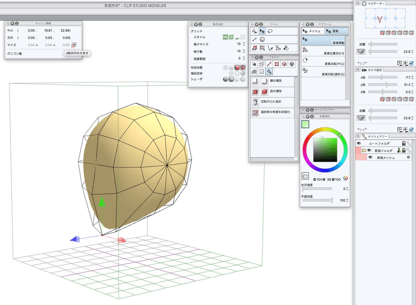
Task: Toggle visibility eye of ルートフォルダ
Action: (x=359, y=143)
